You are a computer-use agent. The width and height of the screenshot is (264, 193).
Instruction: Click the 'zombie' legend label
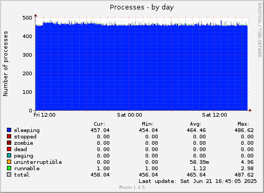pos(23,143)
